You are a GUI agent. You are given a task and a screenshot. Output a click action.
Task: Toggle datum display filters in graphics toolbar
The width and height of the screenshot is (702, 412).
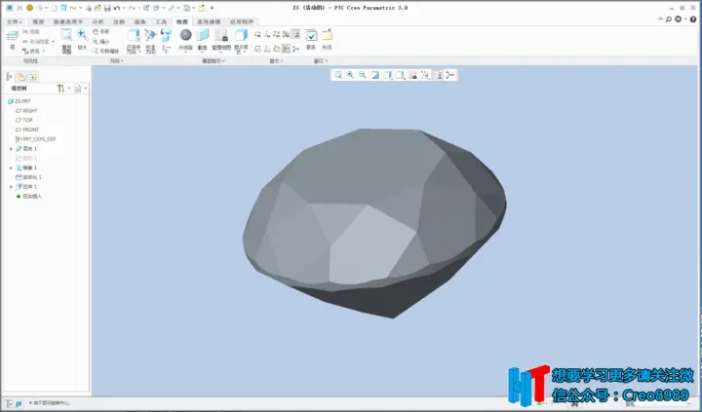click(x=425, y=75)
